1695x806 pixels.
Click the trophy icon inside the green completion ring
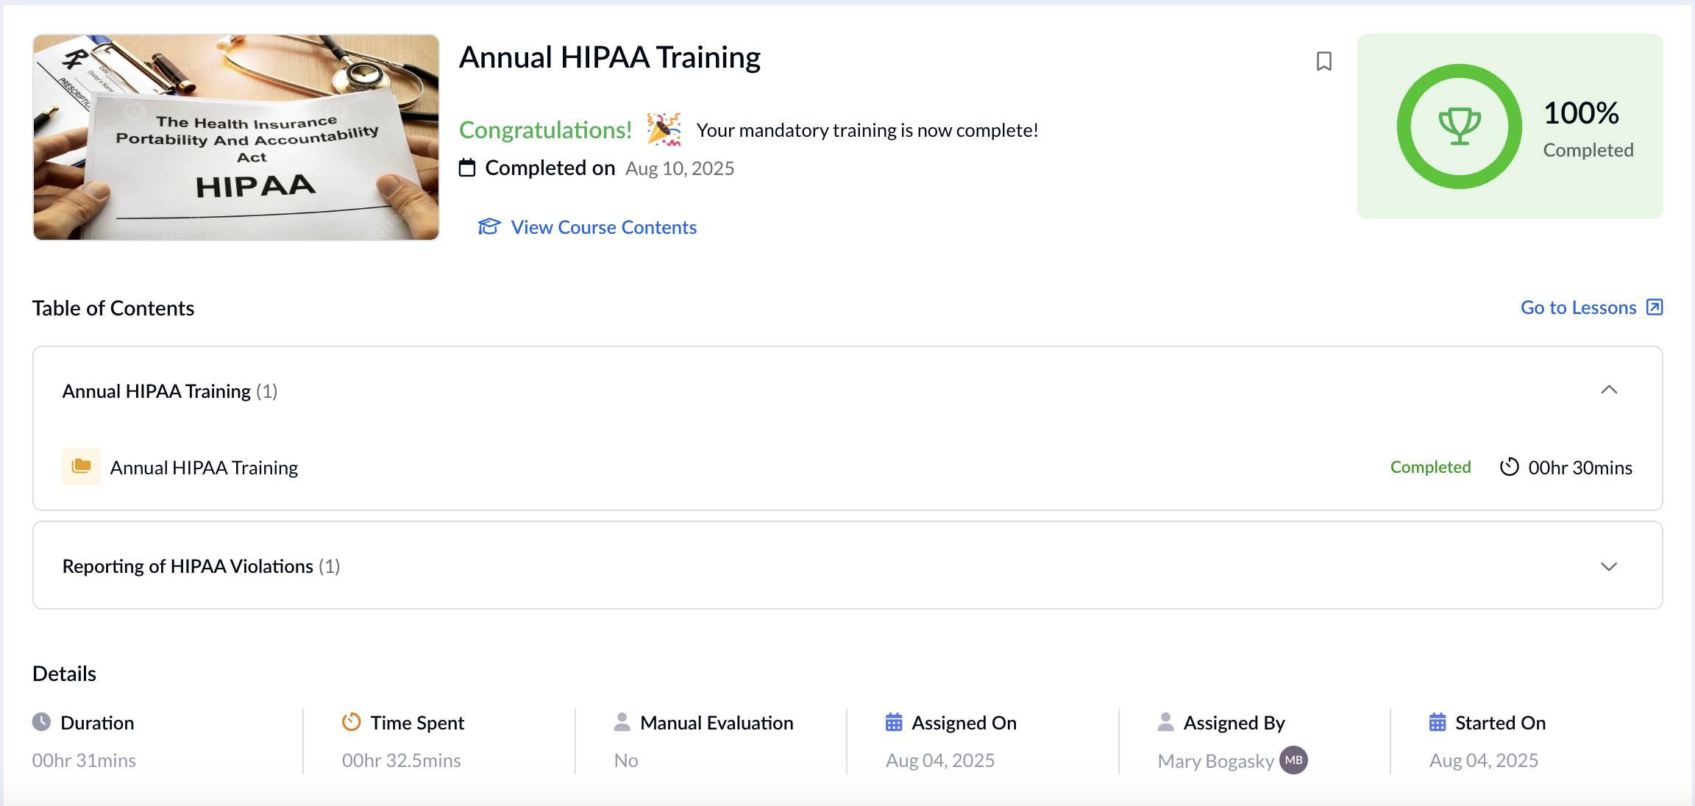click(1460, 126)
